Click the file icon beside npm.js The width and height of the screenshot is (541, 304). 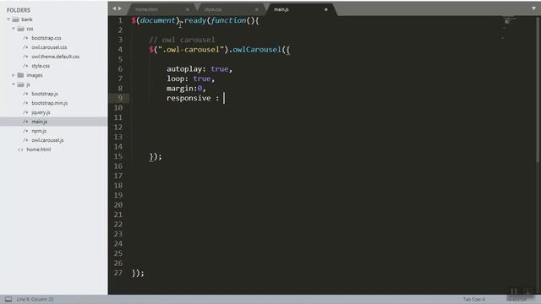(x=25, y=131)
